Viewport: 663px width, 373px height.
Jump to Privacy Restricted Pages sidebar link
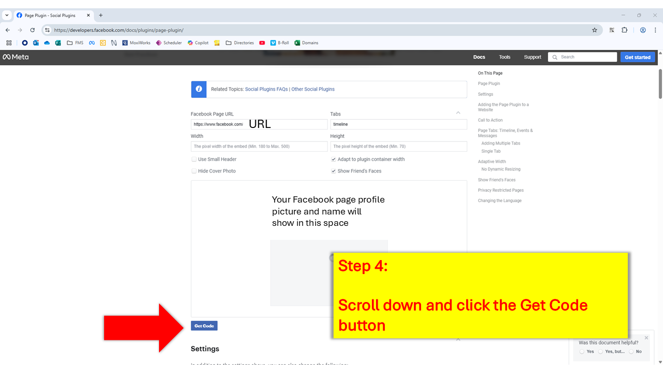coord(501,190)
